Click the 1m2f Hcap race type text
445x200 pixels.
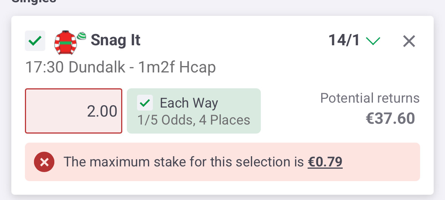177,68
